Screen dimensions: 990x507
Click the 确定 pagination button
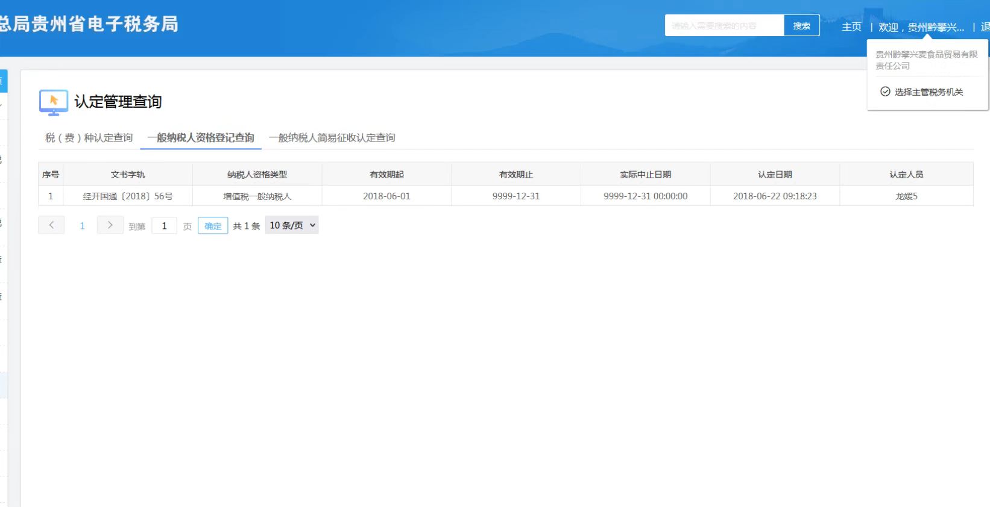pos(213,226)
